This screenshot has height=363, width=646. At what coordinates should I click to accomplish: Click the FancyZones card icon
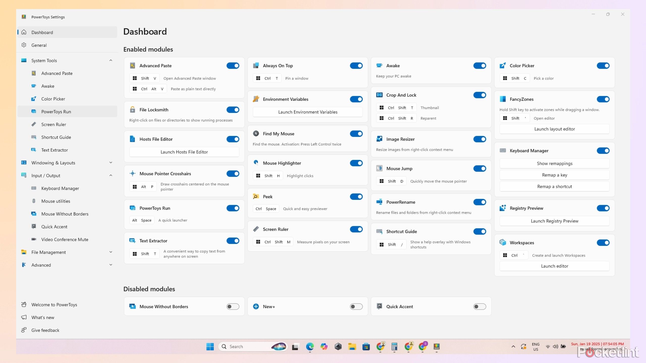click(503, 99)
